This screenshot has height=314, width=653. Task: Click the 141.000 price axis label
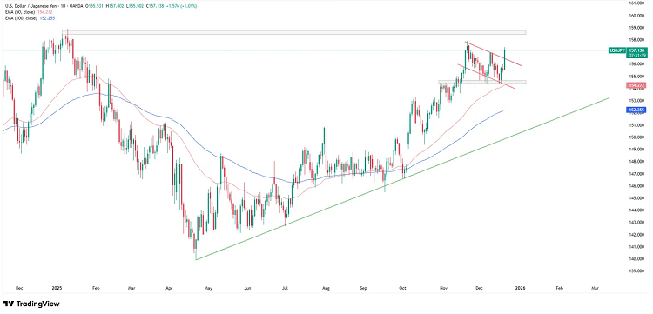636,247
